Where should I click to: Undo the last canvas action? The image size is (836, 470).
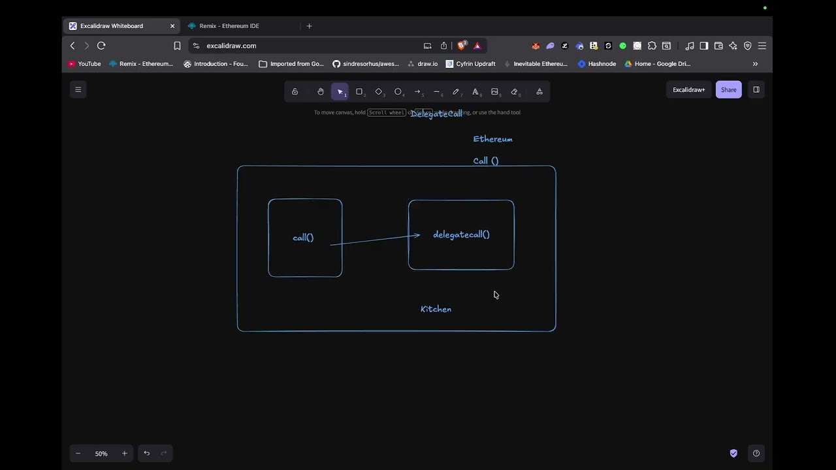coord(146,453)
